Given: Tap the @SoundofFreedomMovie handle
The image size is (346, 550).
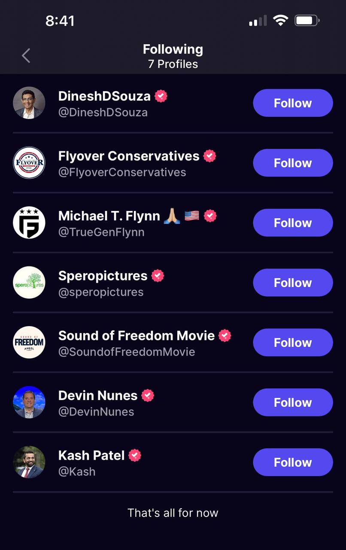Looking at the screenshot, I should coord(127,352).
